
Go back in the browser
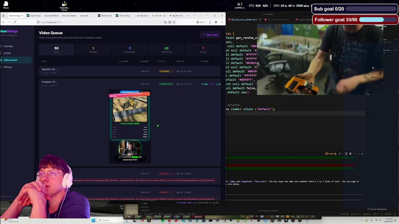(3, 22)
